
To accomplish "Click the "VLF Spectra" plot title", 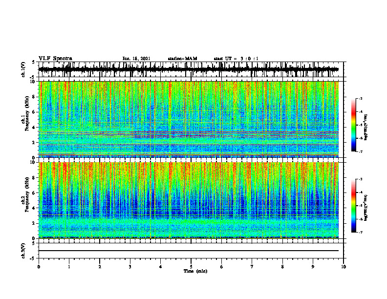I will click(55, 59).
